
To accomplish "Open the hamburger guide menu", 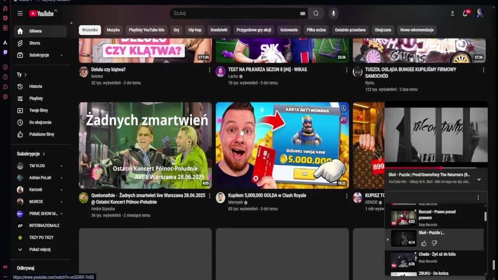I will [x=20, y=13].
